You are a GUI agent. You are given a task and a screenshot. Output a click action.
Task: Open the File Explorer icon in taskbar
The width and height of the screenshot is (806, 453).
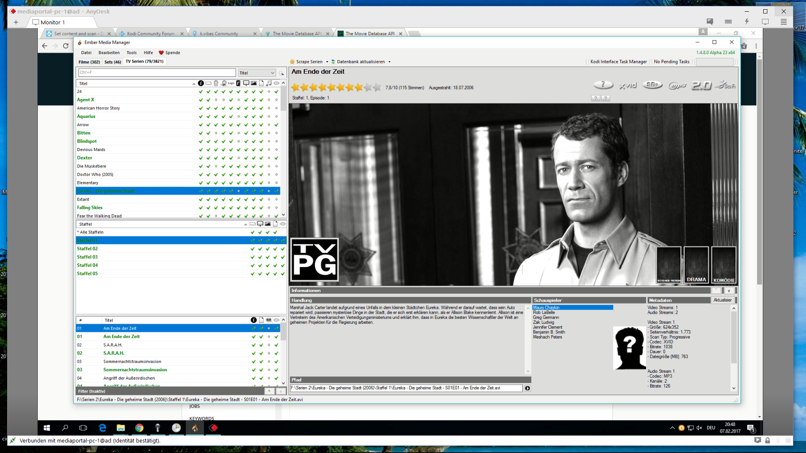[121, 428]
